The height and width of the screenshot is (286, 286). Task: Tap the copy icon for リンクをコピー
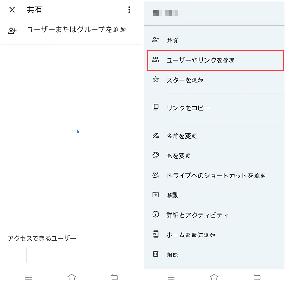[156, 108]
